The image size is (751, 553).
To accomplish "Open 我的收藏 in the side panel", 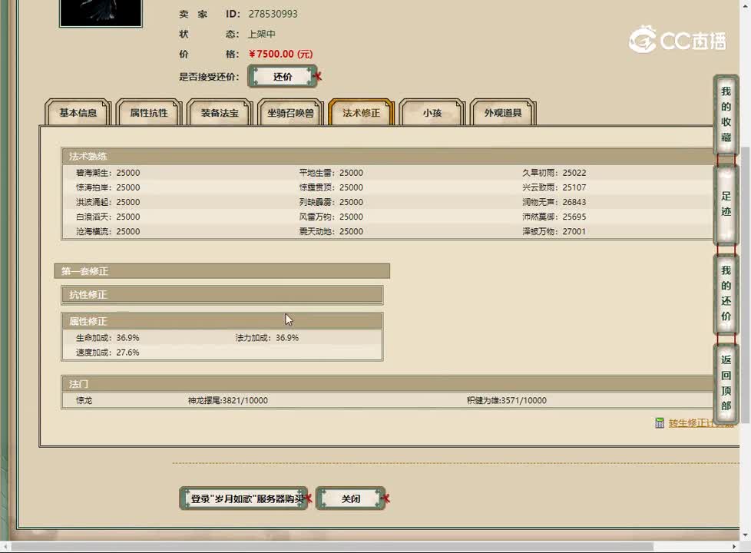I will pos(726,114).
